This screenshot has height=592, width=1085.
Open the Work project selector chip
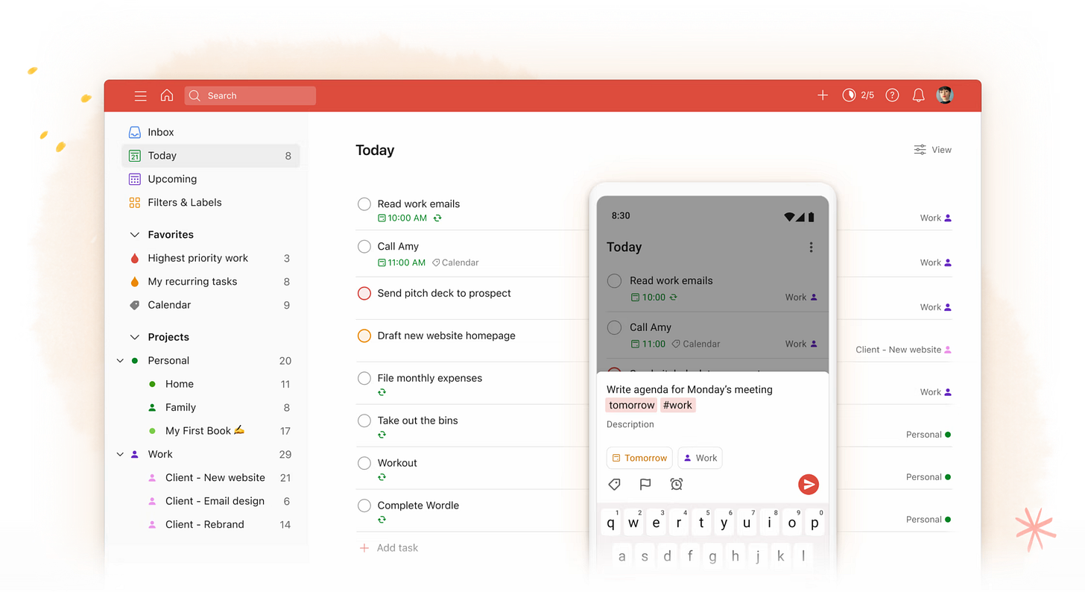[700, 458]
